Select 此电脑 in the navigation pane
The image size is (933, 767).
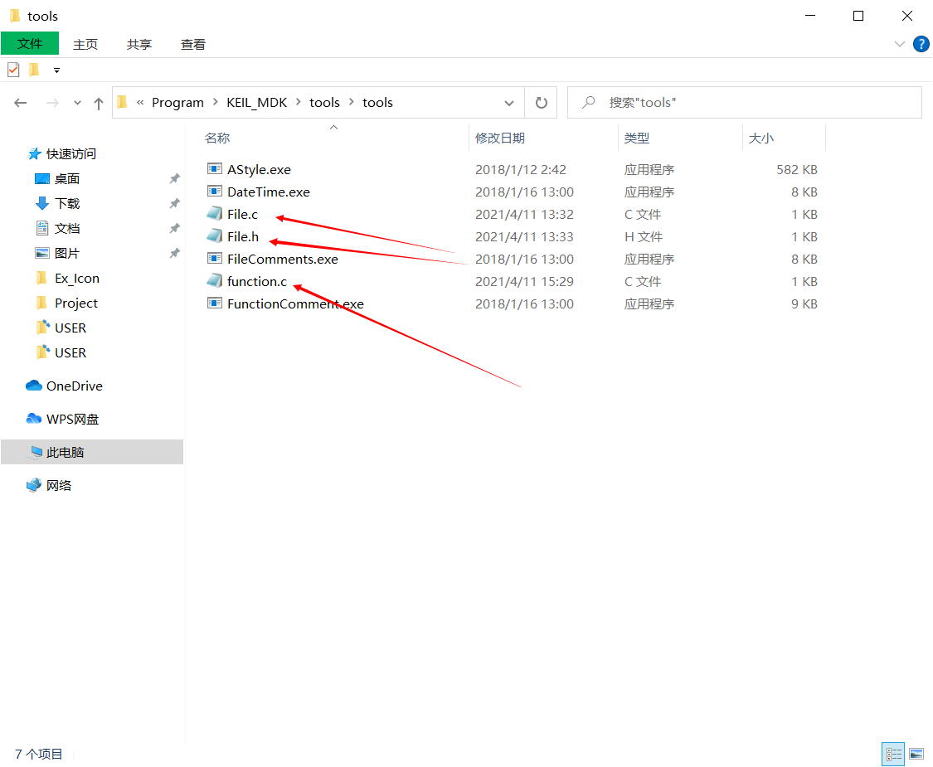(x=65, y=452)
